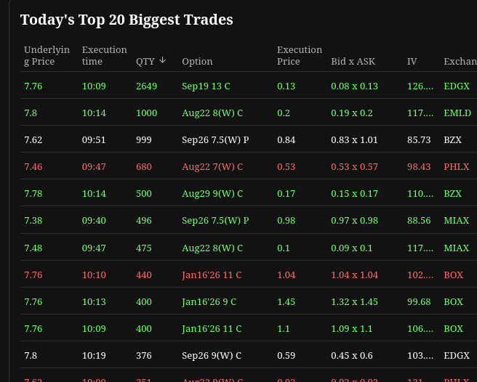Click execution price 0.98
This screenshot has width=477, height=382.
coord(286,221)
